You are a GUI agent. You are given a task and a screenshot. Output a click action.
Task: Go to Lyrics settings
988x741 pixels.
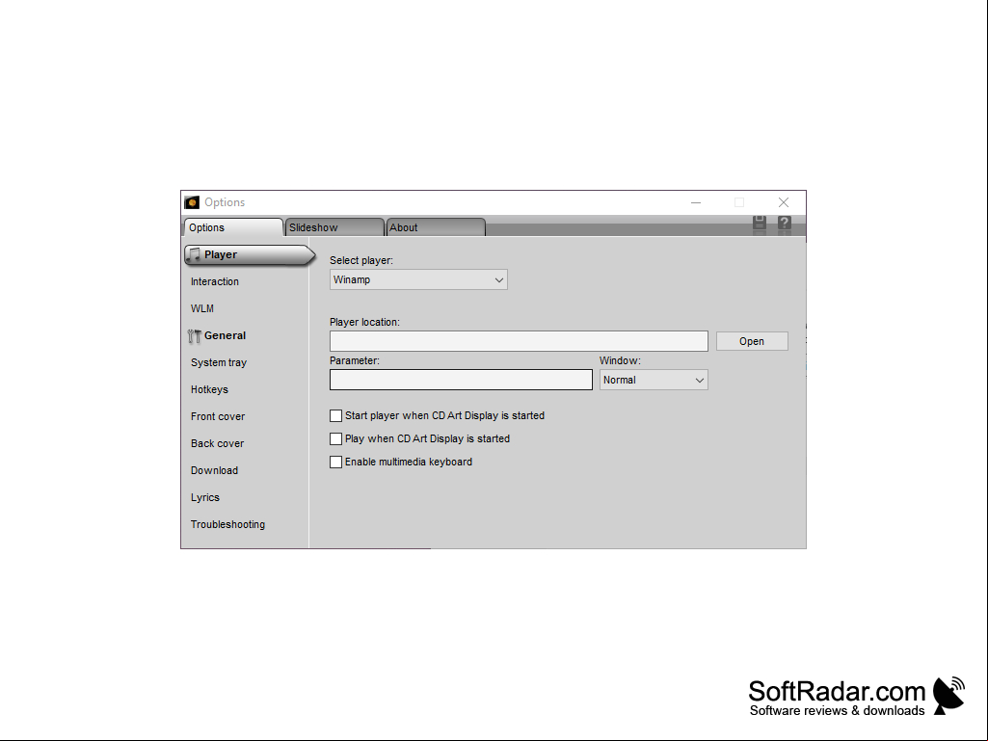(204, 498)
